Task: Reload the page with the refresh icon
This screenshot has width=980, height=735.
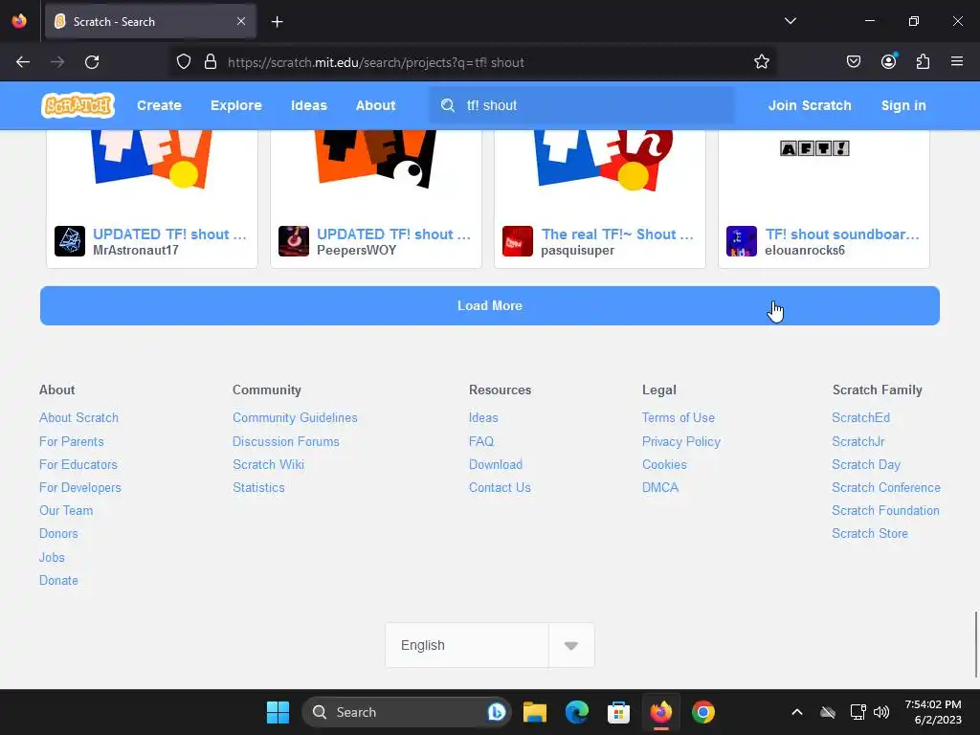Action: tap(92, 62)
